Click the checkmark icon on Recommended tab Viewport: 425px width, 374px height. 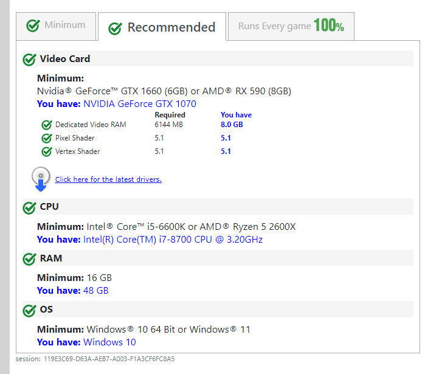(x=114, y=28)
